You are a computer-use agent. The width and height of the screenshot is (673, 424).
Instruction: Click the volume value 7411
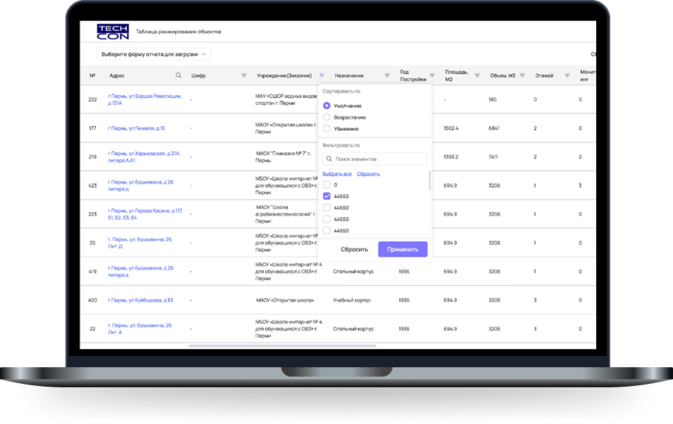click(x=493, y=157)
